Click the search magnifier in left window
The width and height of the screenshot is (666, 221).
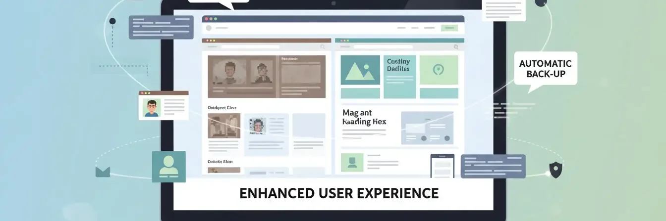tap(323, 47)
